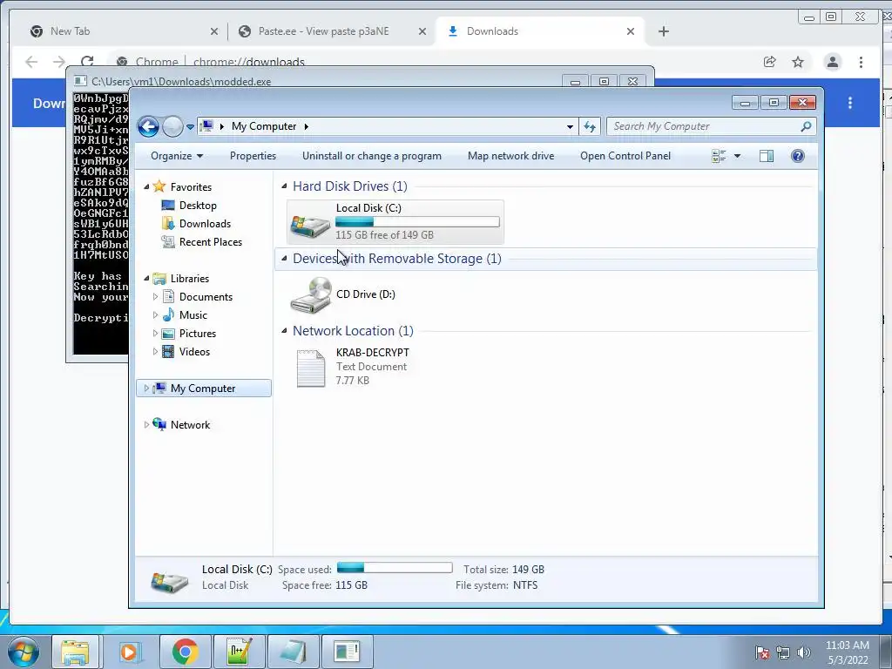The height and width of the screenshot is (669, 892).
Task: Click Uninstall or change a program
Action: 371,156
